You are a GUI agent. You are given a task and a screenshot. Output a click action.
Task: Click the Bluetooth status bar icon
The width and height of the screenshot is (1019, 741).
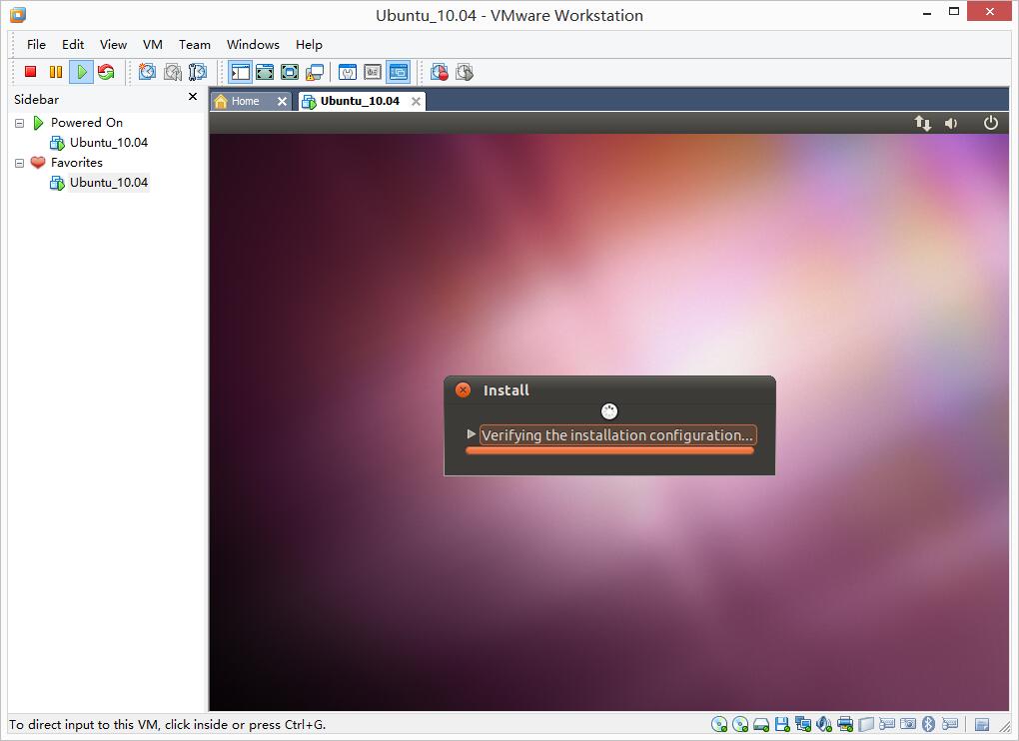point(929,723)
